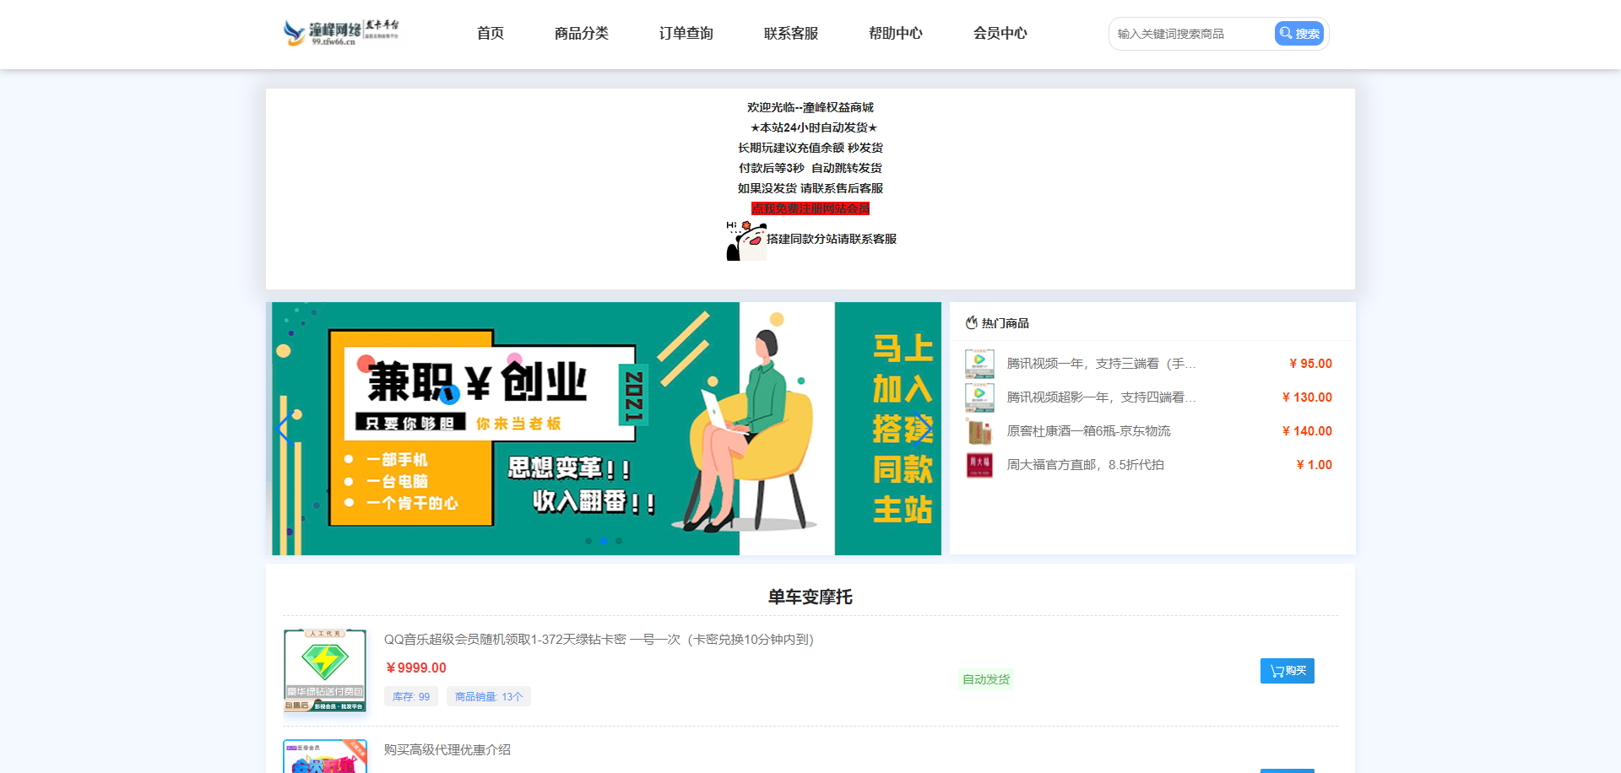Viewport: 1621px width, 773px height.
Task: Select the third carousel indicator dot
Action: coord(619,541)
